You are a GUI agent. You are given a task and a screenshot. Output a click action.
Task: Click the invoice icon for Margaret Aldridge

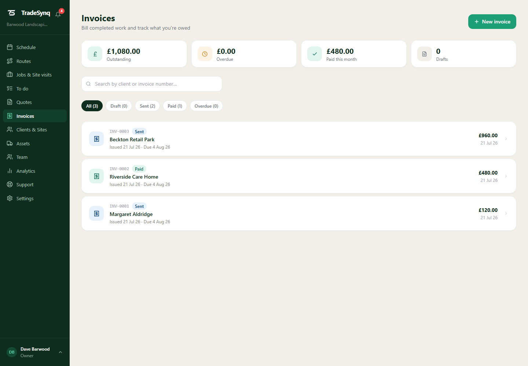(x=96, y=213)
